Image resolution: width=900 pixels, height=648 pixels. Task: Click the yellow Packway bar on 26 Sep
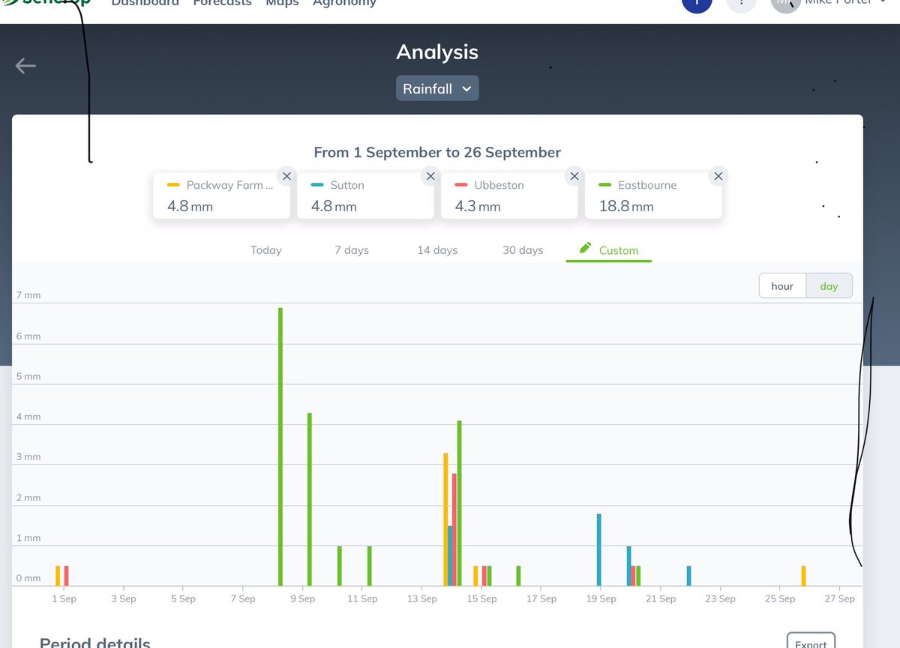[x=803, y=576]
